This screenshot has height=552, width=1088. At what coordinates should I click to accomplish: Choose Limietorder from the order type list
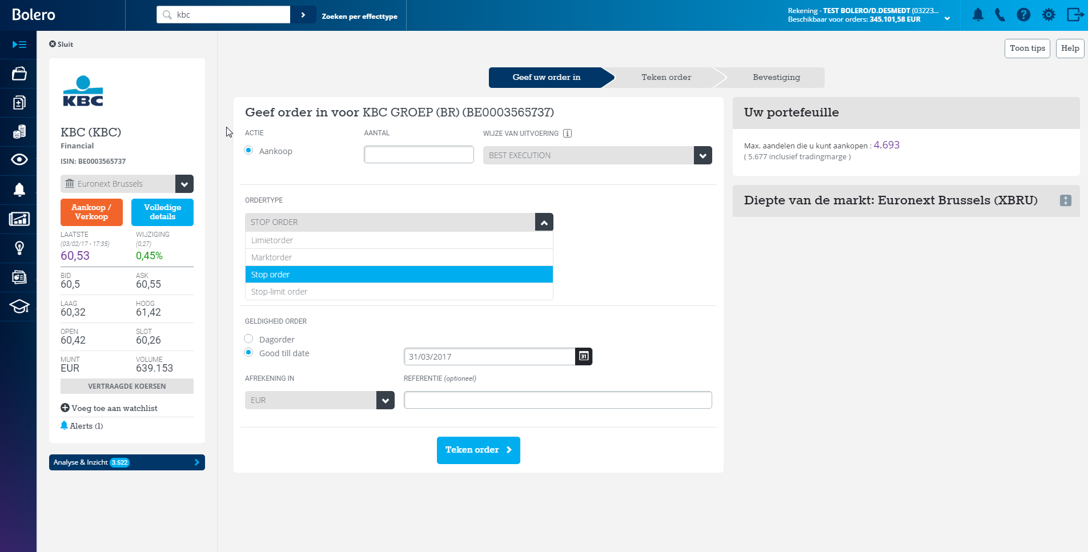(399, 240)
